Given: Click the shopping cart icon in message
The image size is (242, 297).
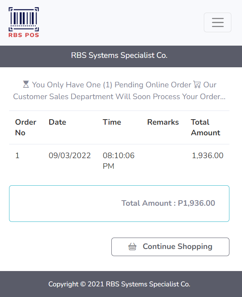Looking at the screenshot, I should [x=197, y=85].
